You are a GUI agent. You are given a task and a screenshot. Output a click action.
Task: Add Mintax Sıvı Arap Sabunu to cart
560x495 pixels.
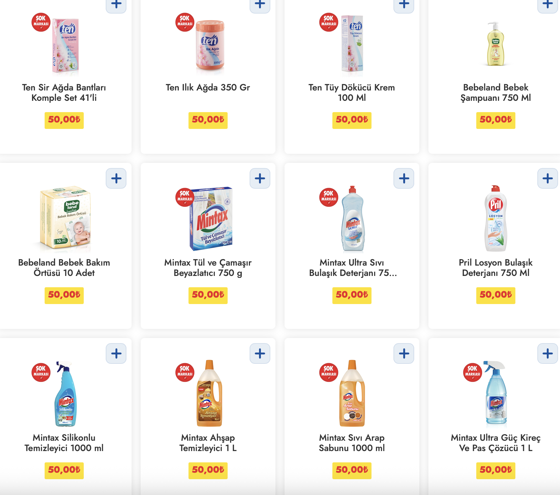click(x=404, y=353)
